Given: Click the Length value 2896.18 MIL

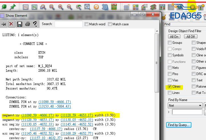Looking at the screenshot, I should (48, 71).
